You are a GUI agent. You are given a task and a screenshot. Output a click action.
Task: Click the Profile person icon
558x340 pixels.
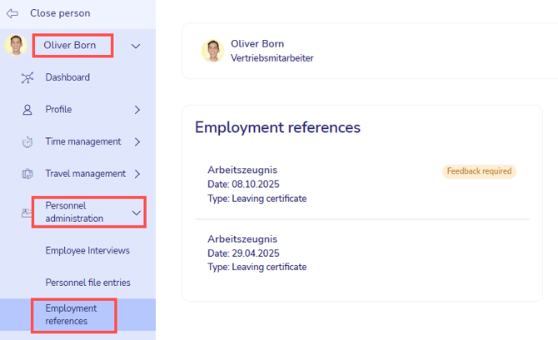coord(27,110)
